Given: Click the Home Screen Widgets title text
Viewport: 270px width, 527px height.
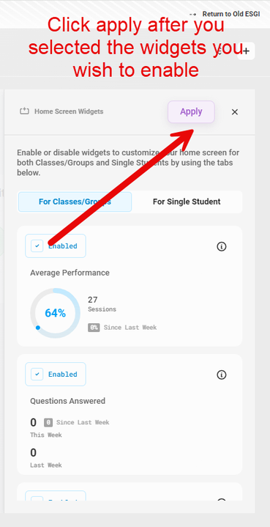Looking at the screenshot, I should (x=69, y=111).
